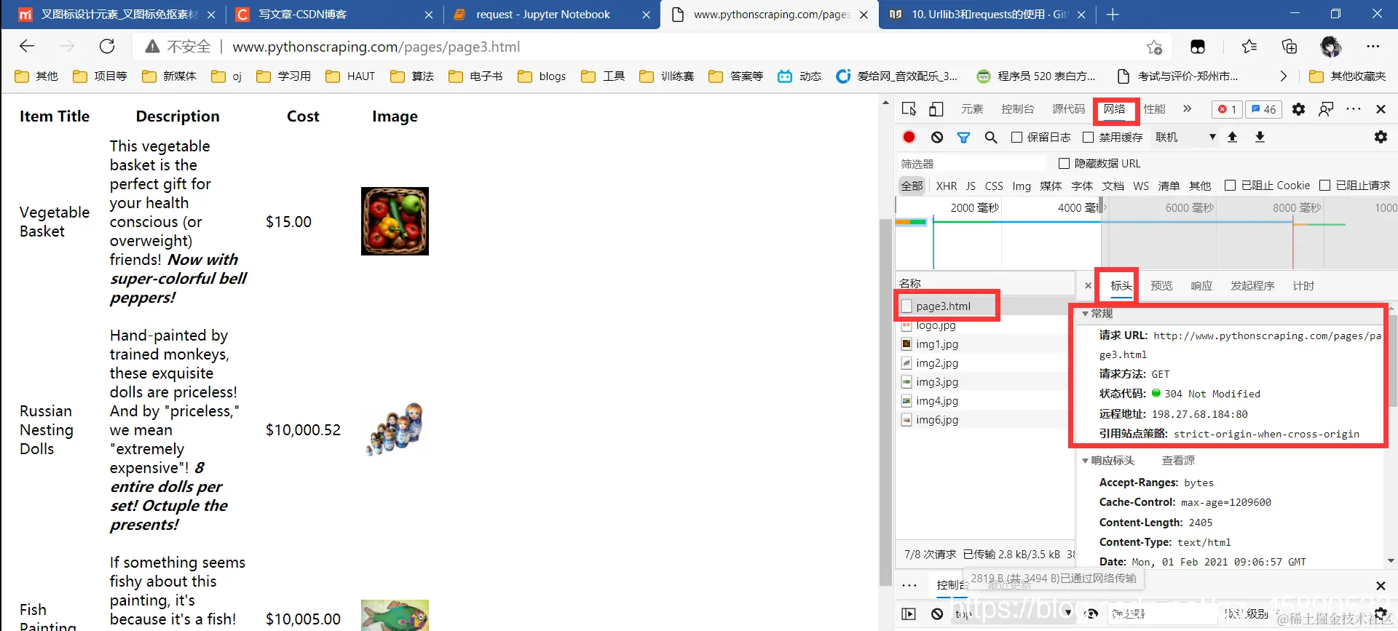The height and width of the screenshot is (631, 1398).
Task: Switch to the 源代码 tab
Action: pyautogui.click(x=1068, y=109)
